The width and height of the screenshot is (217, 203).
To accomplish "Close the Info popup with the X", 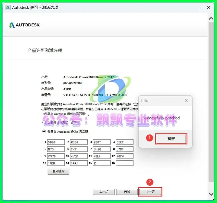I will coord(187,101).
